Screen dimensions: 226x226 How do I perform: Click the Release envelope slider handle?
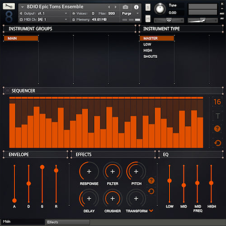pyautogui.click(x=56, y=170)
